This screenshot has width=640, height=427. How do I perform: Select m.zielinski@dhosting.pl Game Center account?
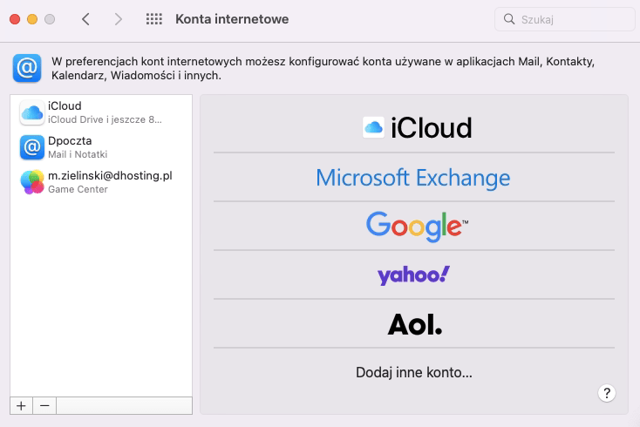tap(101, 182)
